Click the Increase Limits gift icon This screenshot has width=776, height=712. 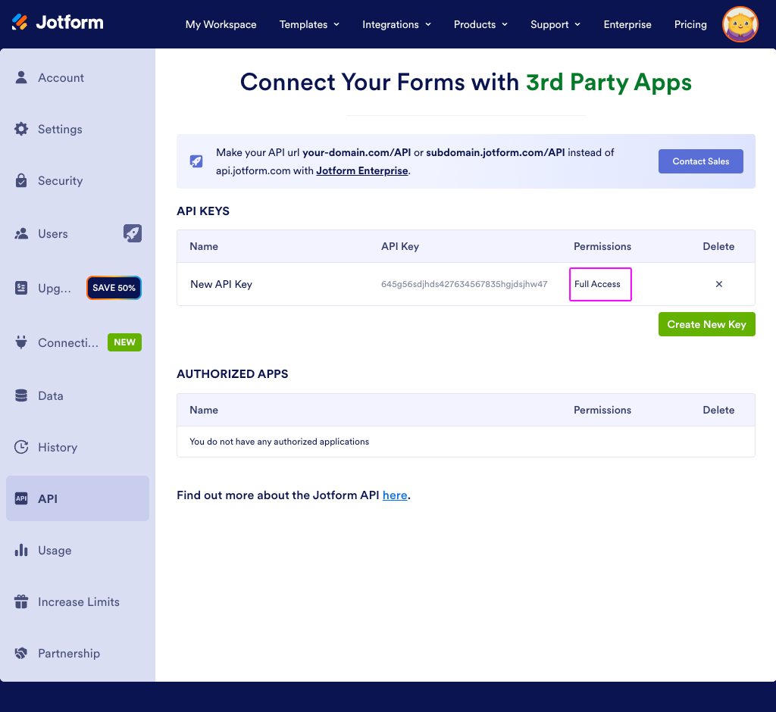[x=21, y=601]
